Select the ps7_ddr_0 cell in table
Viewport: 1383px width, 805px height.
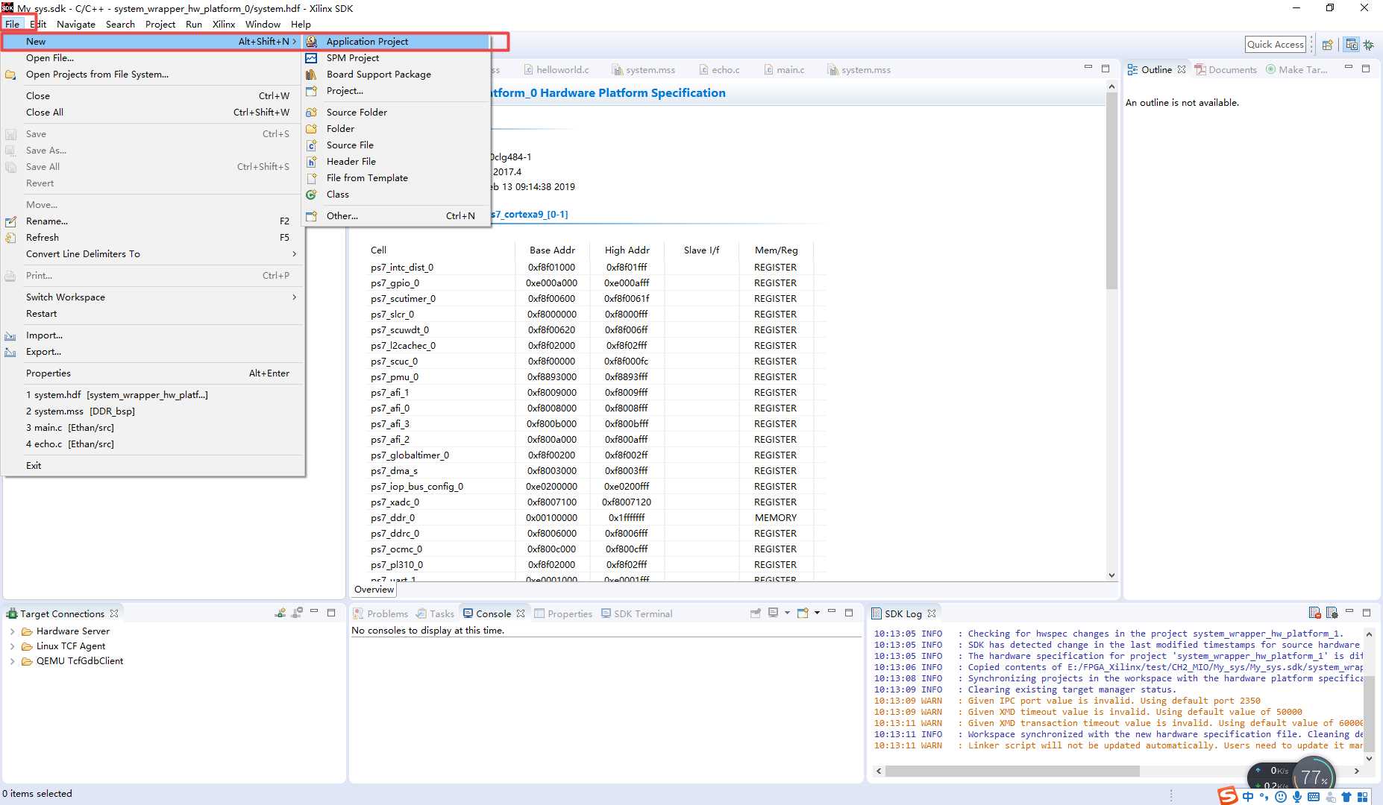[392, 518]
